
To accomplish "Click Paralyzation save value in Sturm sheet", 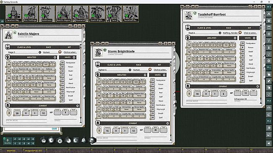I will pyautogui.click(x=153, y=80).
